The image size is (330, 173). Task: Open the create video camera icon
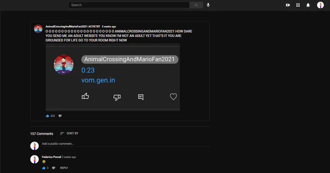288,5
